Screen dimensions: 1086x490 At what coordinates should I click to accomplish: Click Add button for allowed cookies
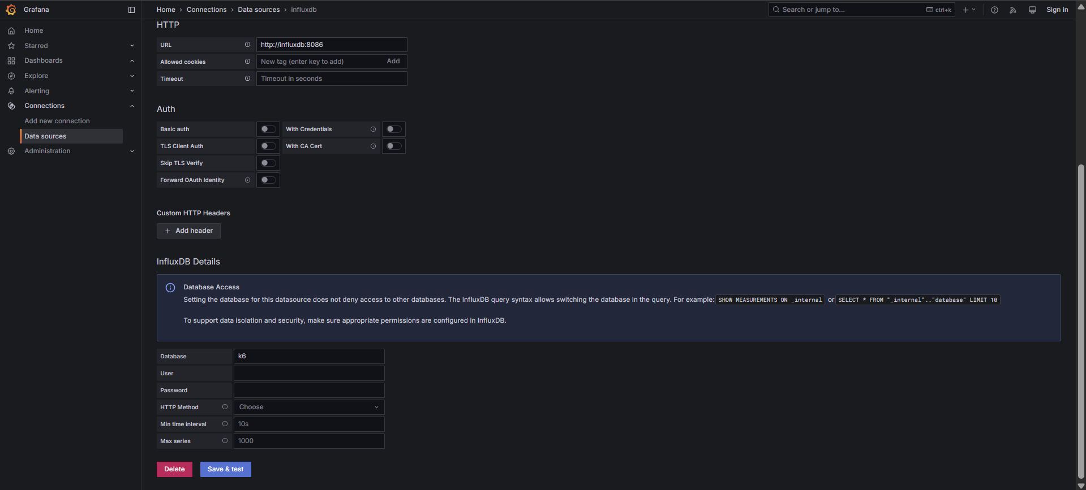coord(393,61)
